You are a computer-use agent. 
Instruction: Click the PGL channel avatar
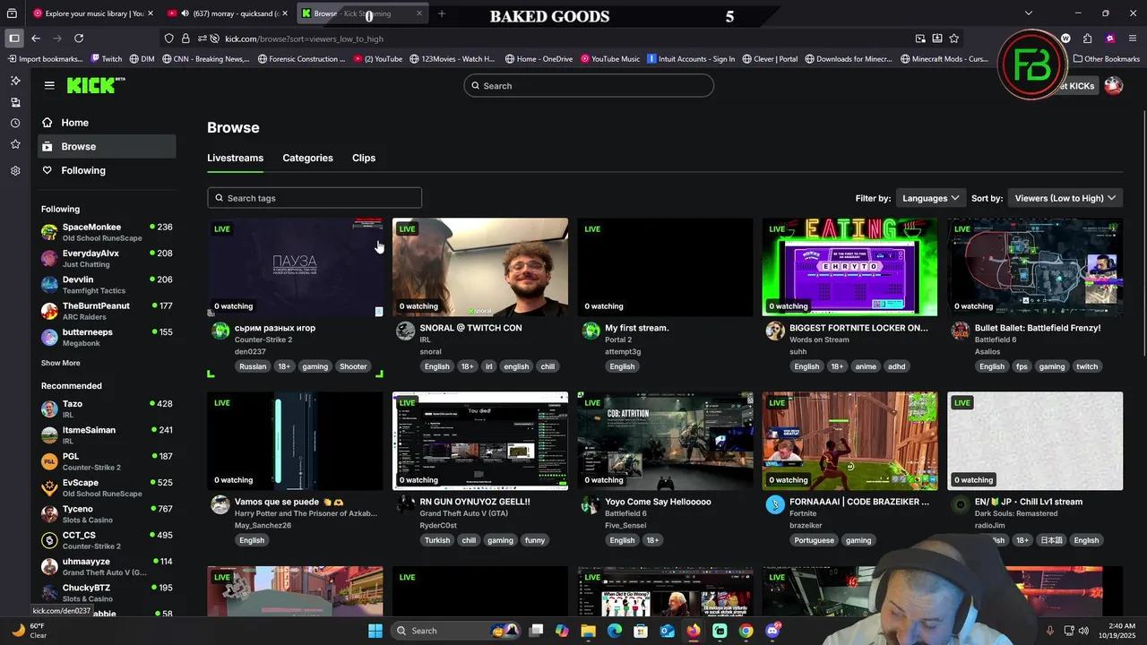49,461
